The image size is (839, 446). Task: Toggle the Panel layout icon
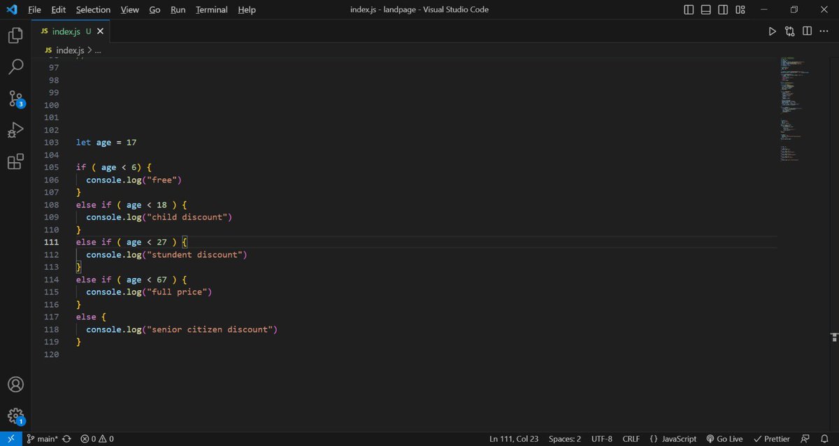click(705, 10)
